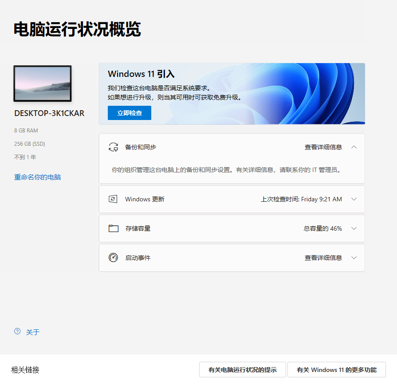Expand the 存储容量 section chevron
Viewport: 397px width, 384px height.
(x=354, y=228)
